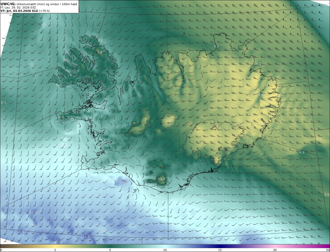Click the "UWC/IG:" title text
This screenshot has height=252, width=330.
8,4
